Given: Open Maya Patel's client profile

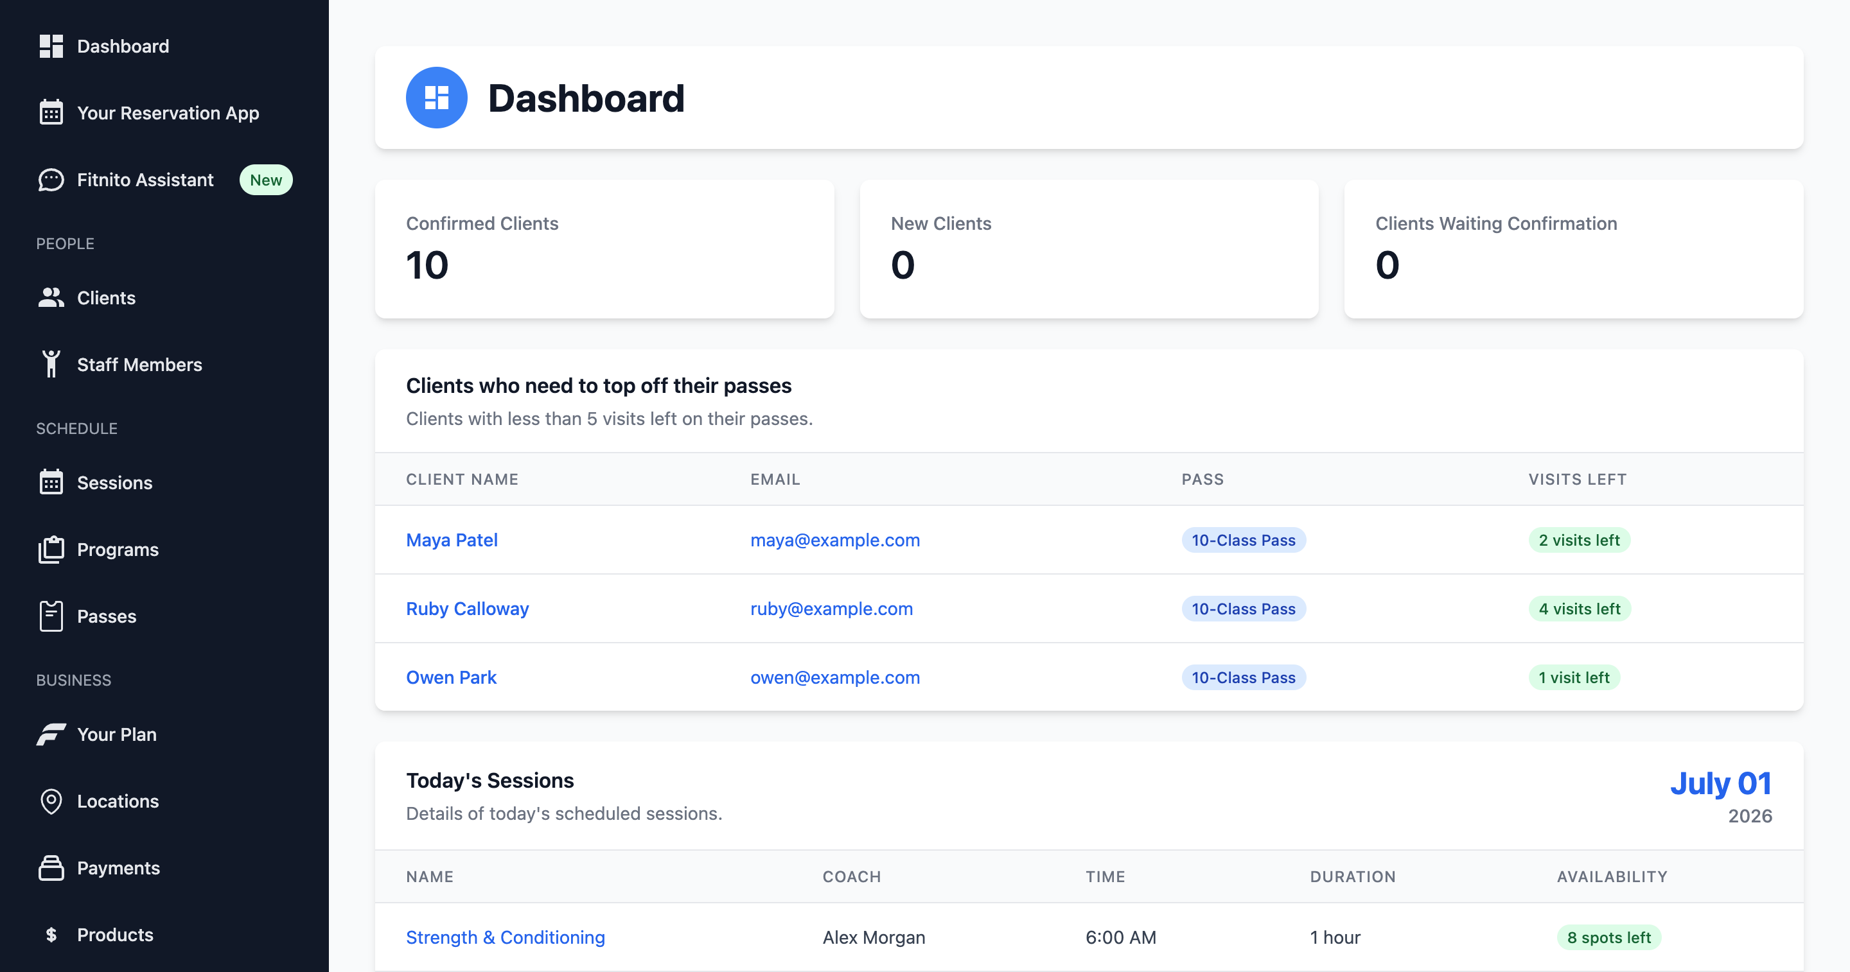Looking at the screenshot, I should point(452,540).
